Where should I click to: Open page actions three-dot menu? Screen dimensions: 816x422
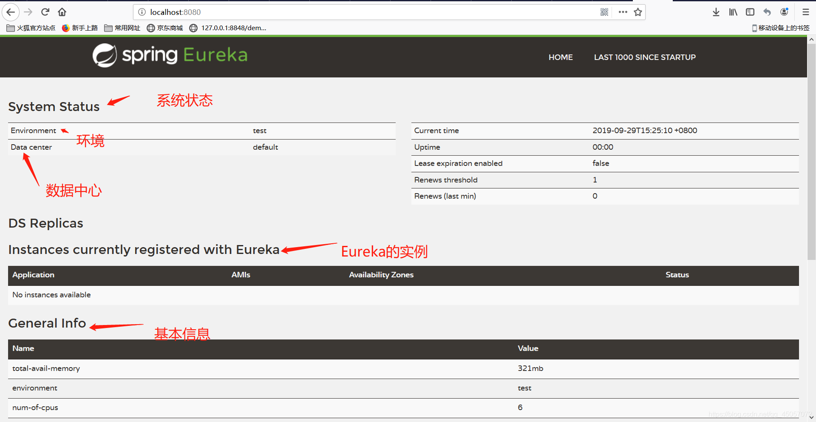623,12
